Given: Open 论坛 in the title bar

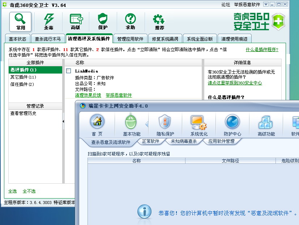Looking at the screenshot, I should pos(226,5).
